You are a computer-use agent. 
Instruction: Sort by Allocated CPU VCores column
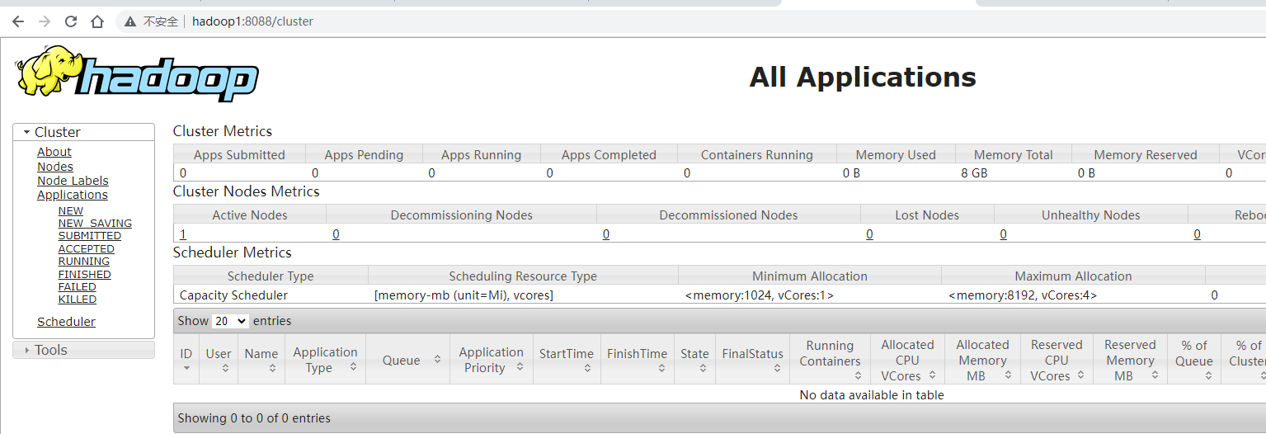pyautogui.click(x=907, y=360)
